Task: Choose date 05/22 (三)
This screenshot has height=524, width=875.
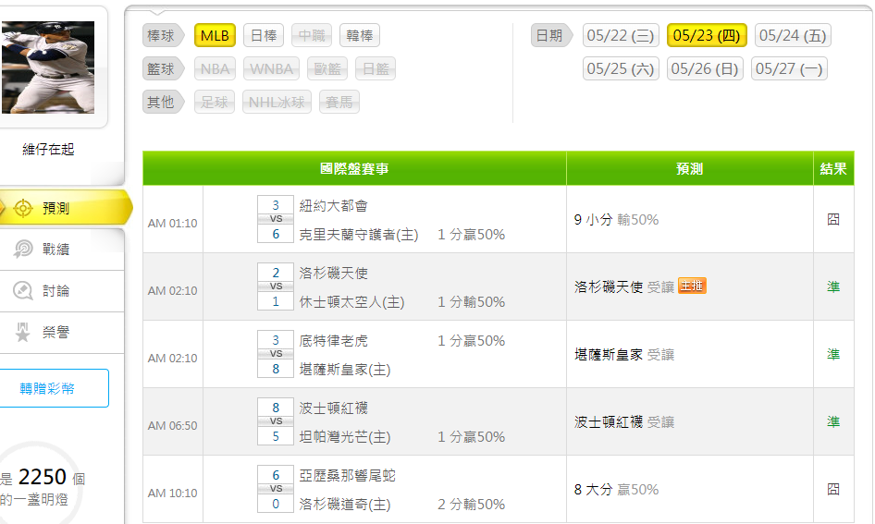Action: tap(621, 36)
